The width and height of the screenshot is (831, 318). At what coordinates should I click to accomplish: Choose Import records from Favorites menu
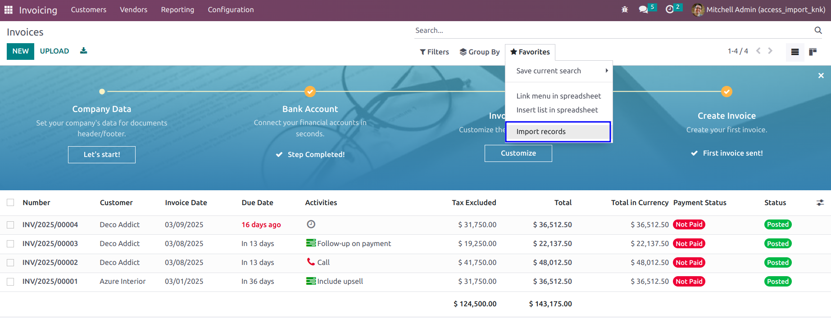click(558, 132)
